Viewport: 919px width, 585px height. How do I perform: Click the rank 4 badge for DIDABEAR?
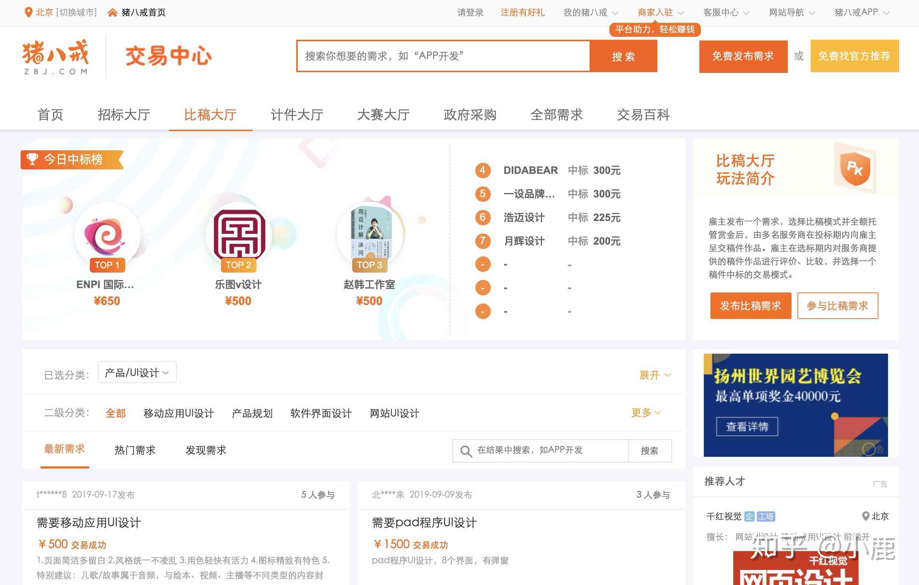(483, 170)
